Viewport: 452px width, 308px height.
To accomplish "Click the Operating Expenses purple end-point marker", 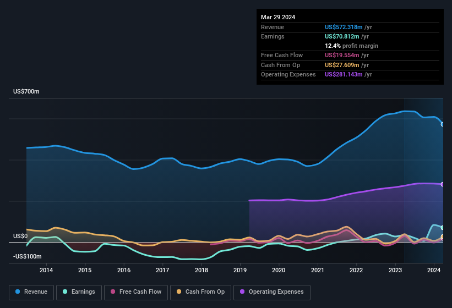I will click(x=443, y=184).
